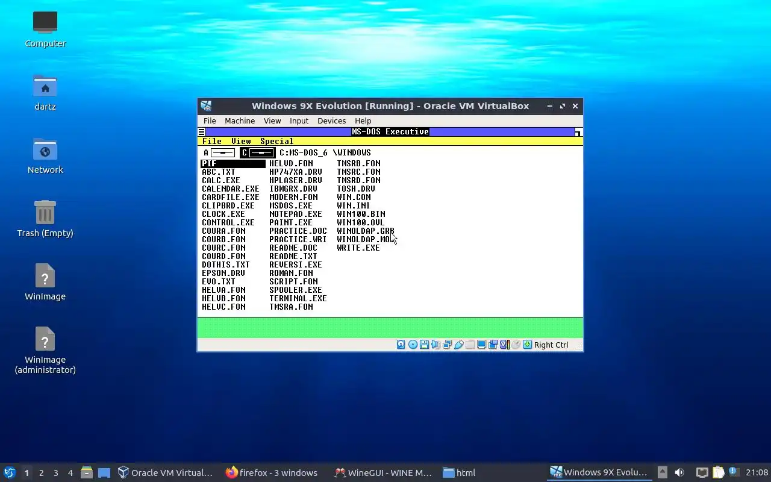Click the floppy disk icon in VirtualBox status bar
The image size is (771, 482).
pos(424,345)
